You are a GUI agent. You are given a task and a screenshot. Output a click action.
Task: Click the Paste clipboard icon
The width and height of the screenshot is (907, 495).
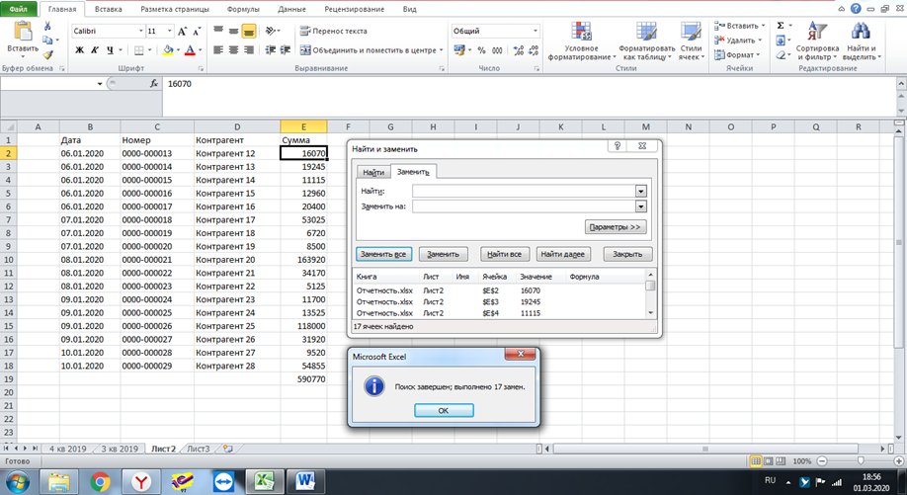[23, 32]
